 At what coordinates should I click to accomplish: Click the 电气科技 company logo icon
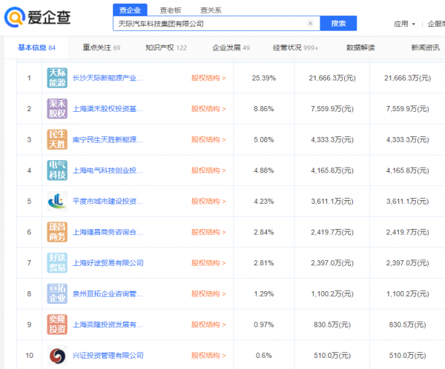[x=57, y=170]
